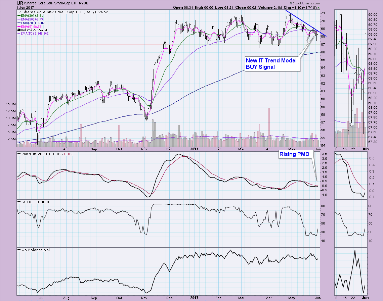Click the Open 68.31 value in header
This screenshot has width=383, height=301.
[x=183, y=8]
